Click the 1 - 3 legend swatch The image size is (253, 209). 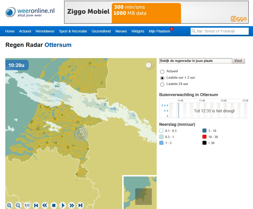[161, 143]
